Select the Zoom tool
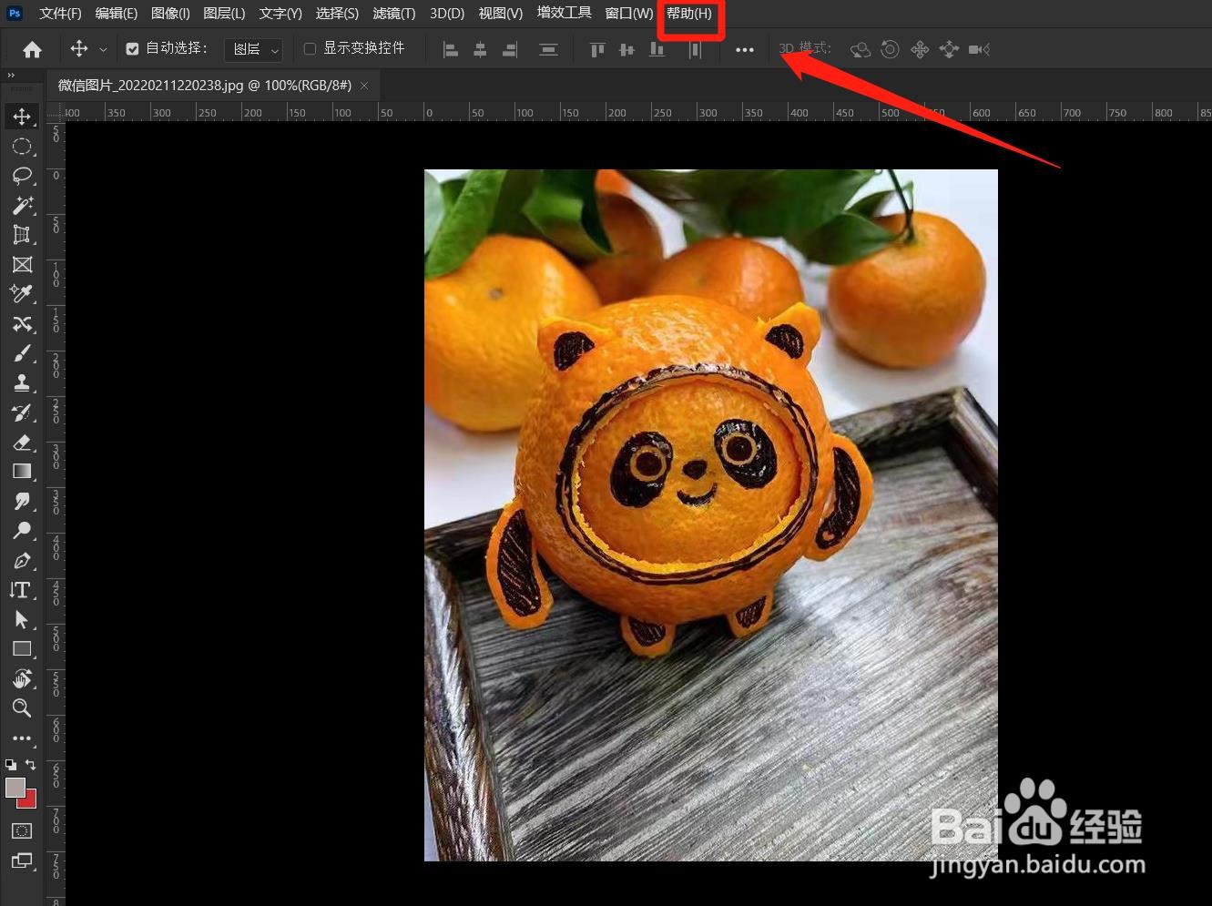 tap(22, 708)
